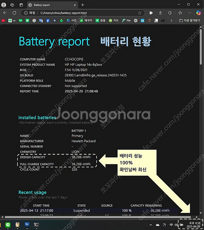204x230 pixels.
Task: Close the Battery report tab
Action: [x=75, y=5]
